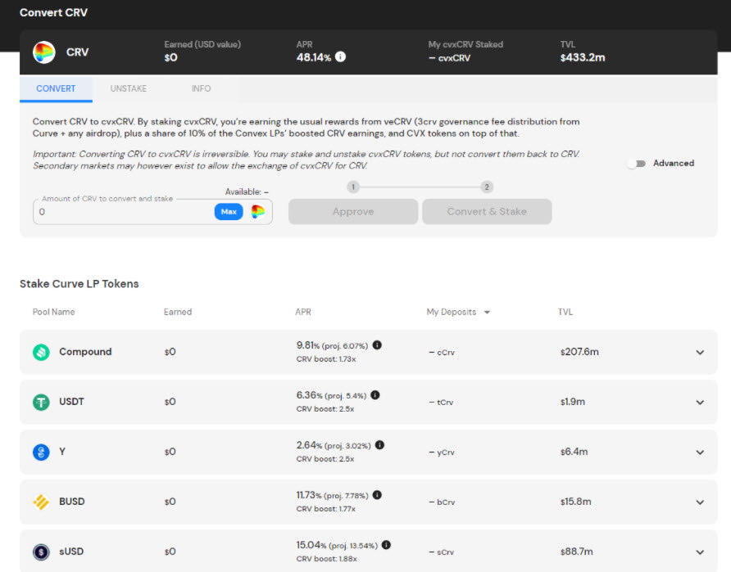This screenshot has width=731, height=572.
Task: Click the "– bCrv" deposit value
Action: (442, 502)
